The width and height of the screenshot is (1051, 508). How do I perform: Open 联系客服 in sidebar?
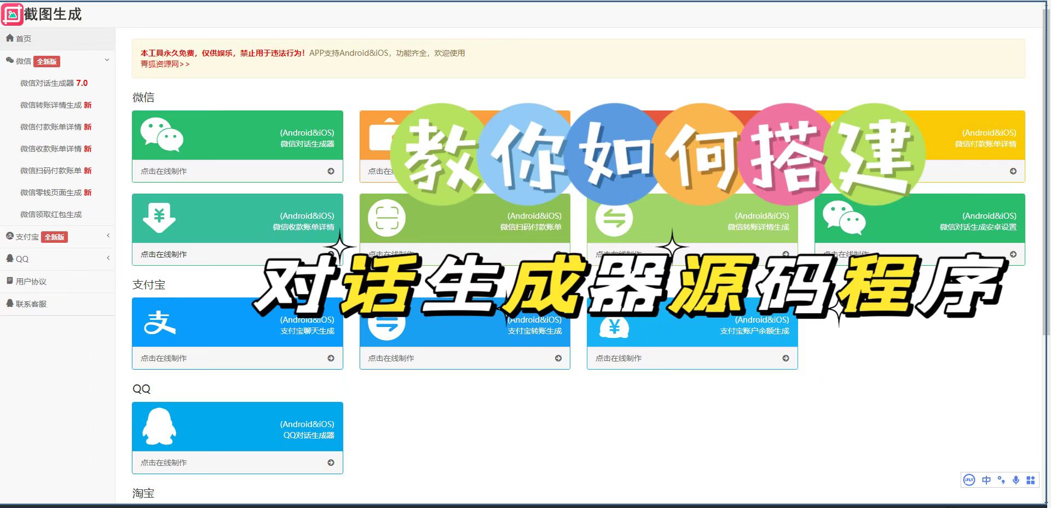pos(57,304)
